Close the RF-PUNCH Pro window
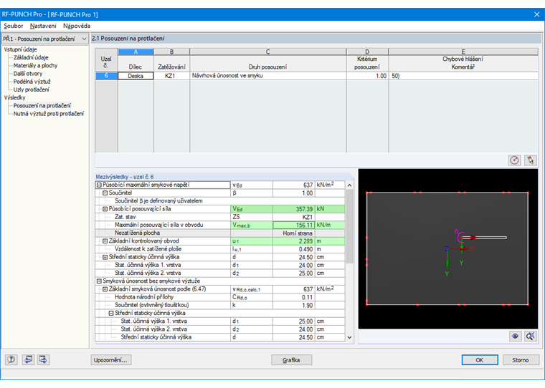The width and height of the screenshot is (545, 388). click(536, 14)
